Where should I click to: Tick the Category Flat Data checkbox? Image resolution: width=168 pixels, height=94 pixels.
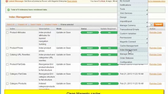coord(7,74)
